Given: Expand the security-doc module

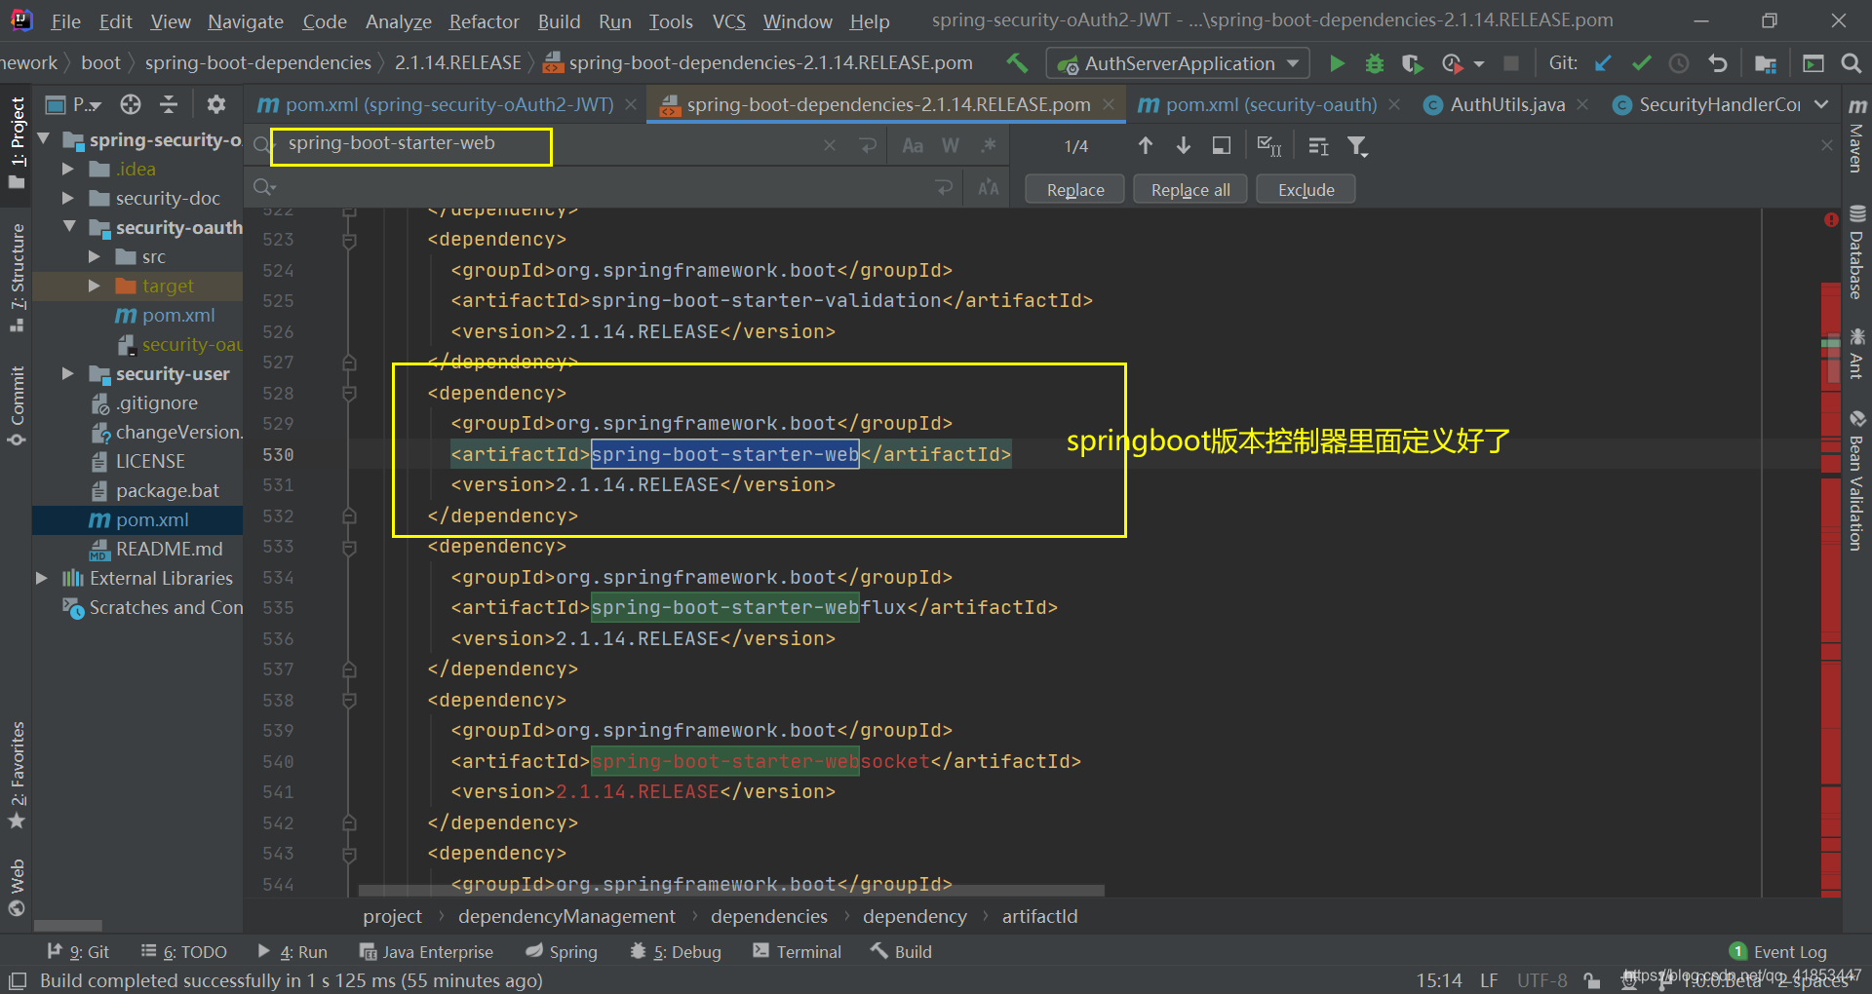Looking at the screenshot, I should (67, 198).
